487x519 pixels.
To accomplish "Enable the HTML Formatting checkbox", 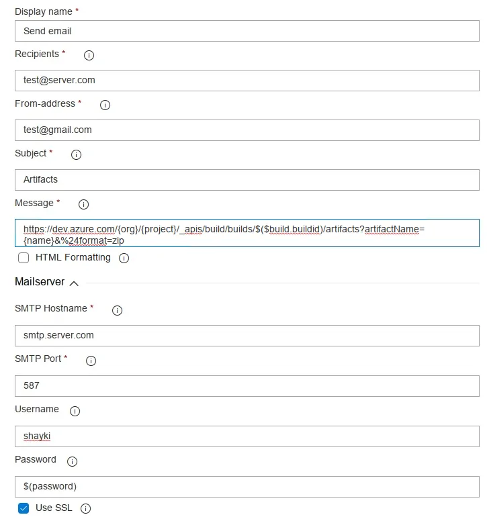I will tap(24, 258).
